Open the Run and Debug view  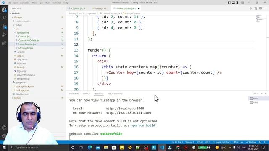[x=4, y=35]
